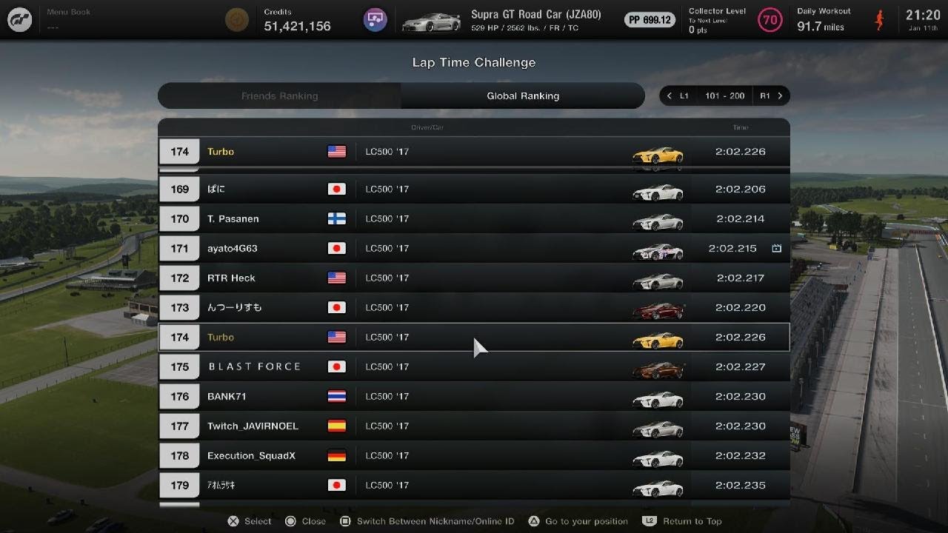Click the PP 699.12 badge
Viewport: 948px width, 533px height.
coord(650,20)
